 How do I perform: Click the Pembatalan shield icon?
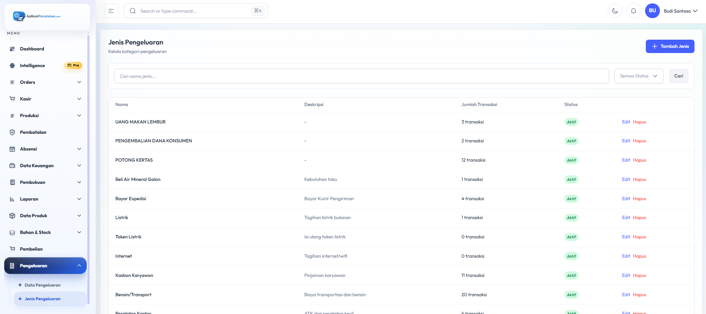(12, 132)
